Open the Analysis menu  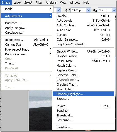[x=51, y=3]
